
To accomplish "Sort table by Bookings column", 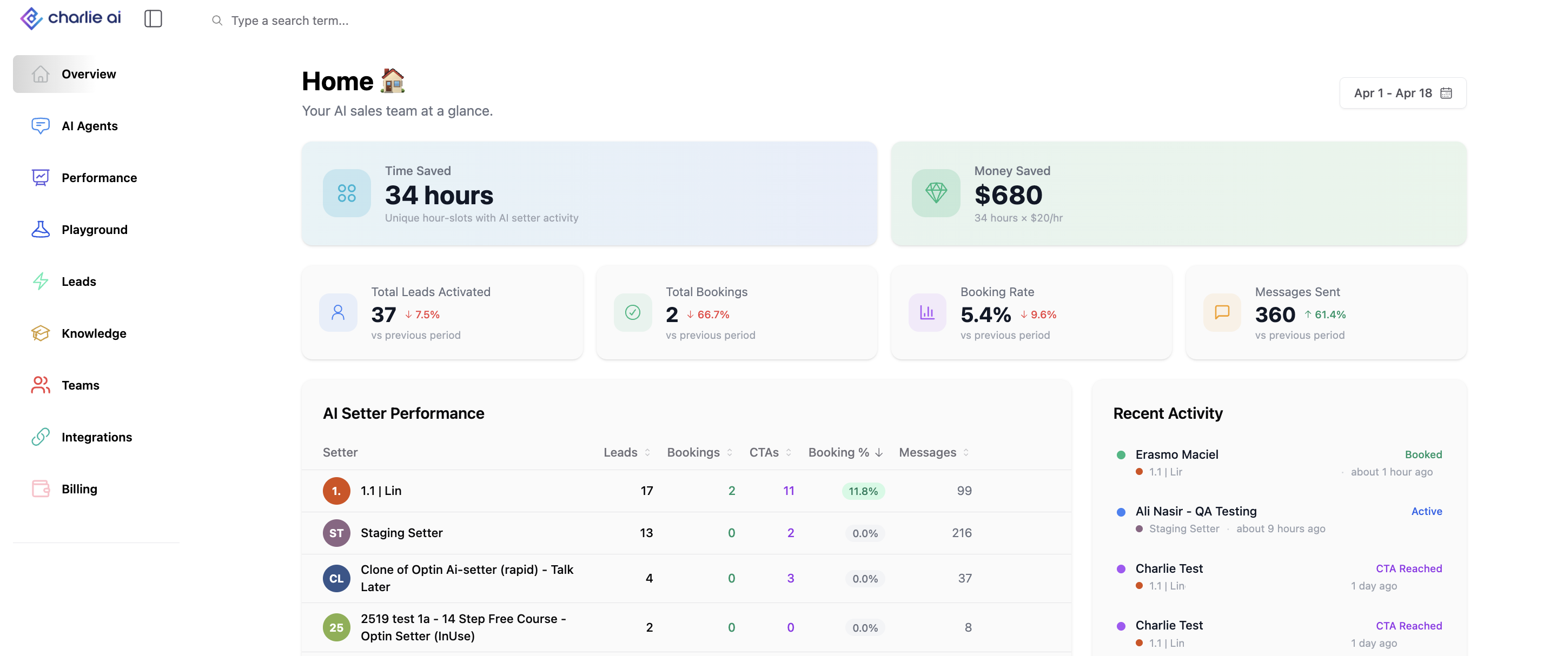I will pos(700,452).
